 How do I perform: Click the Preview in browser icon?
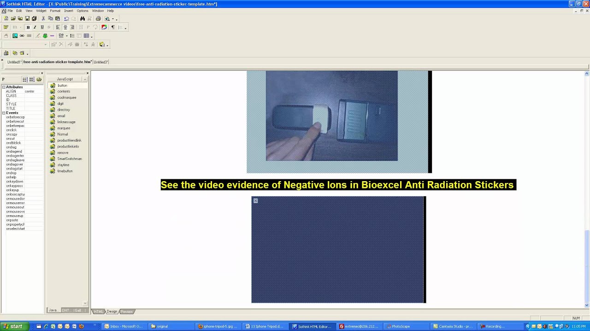107,19
